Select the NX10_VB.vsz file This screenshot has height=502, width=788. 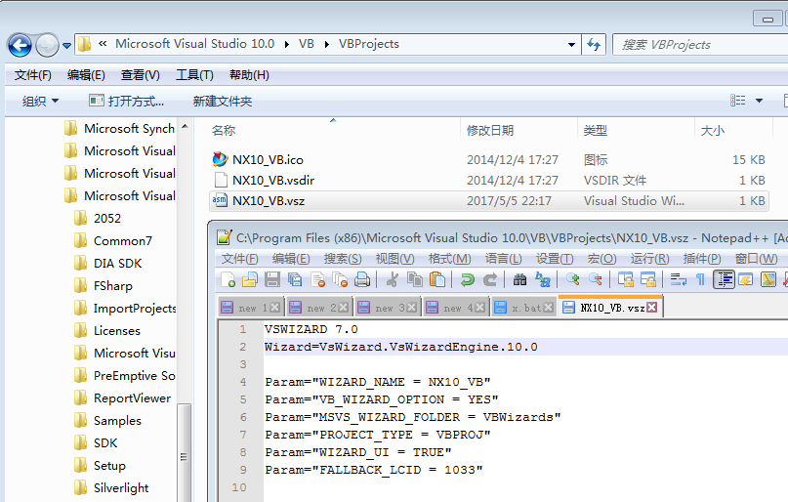488,200
